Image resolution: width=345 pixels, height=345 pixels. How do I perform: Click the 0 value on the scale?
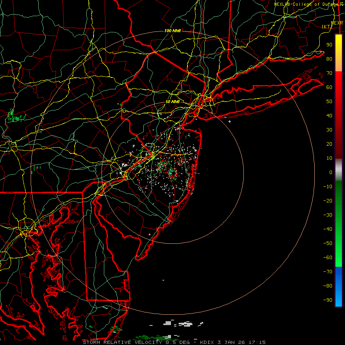331,172
